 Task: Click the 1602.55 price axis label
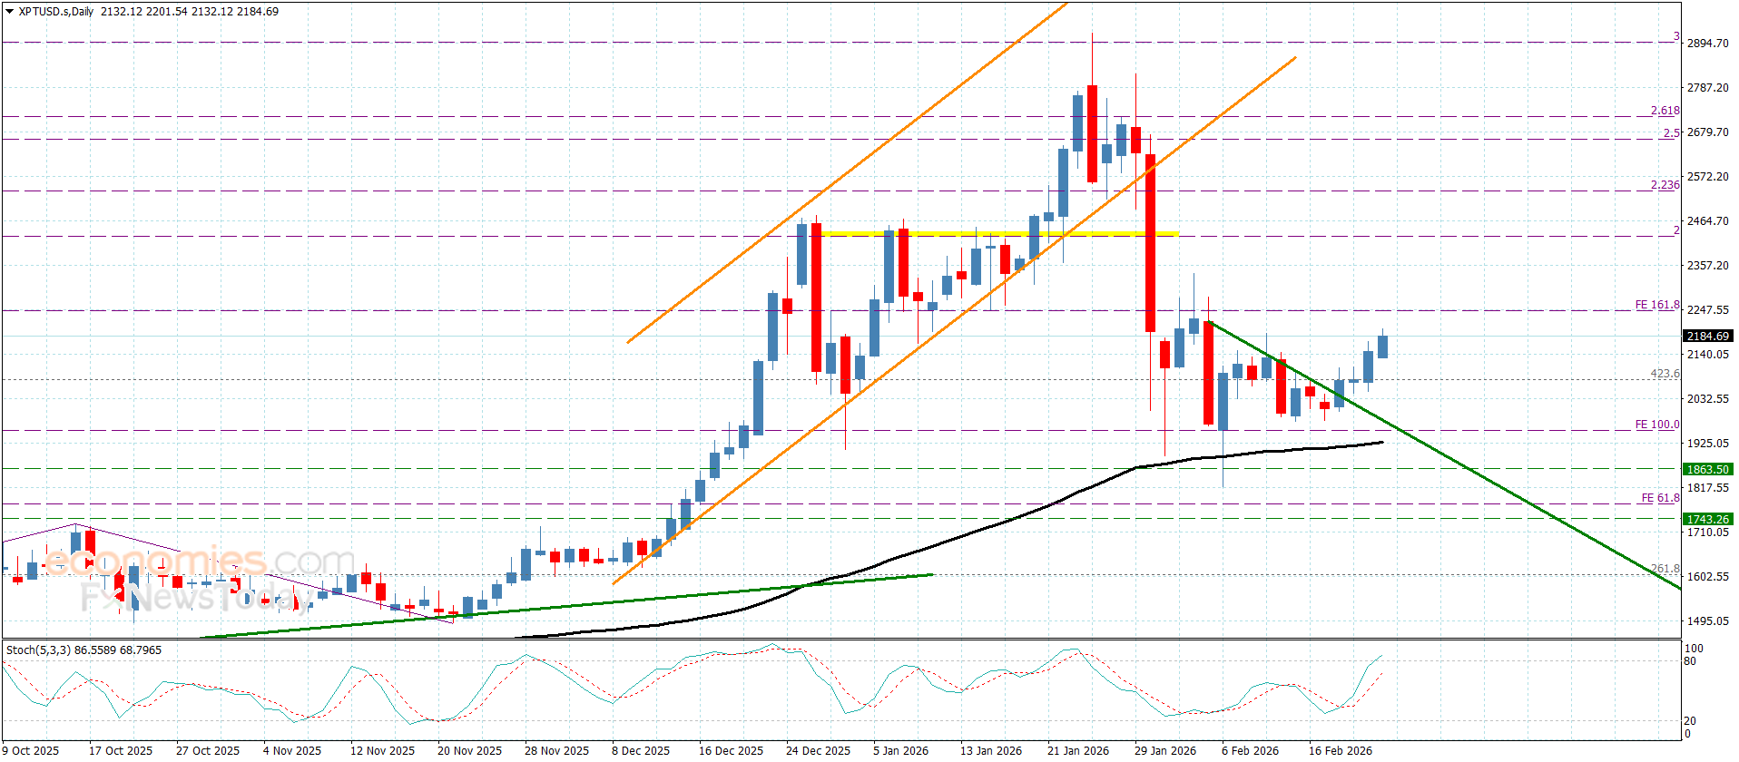(1707, 576)
